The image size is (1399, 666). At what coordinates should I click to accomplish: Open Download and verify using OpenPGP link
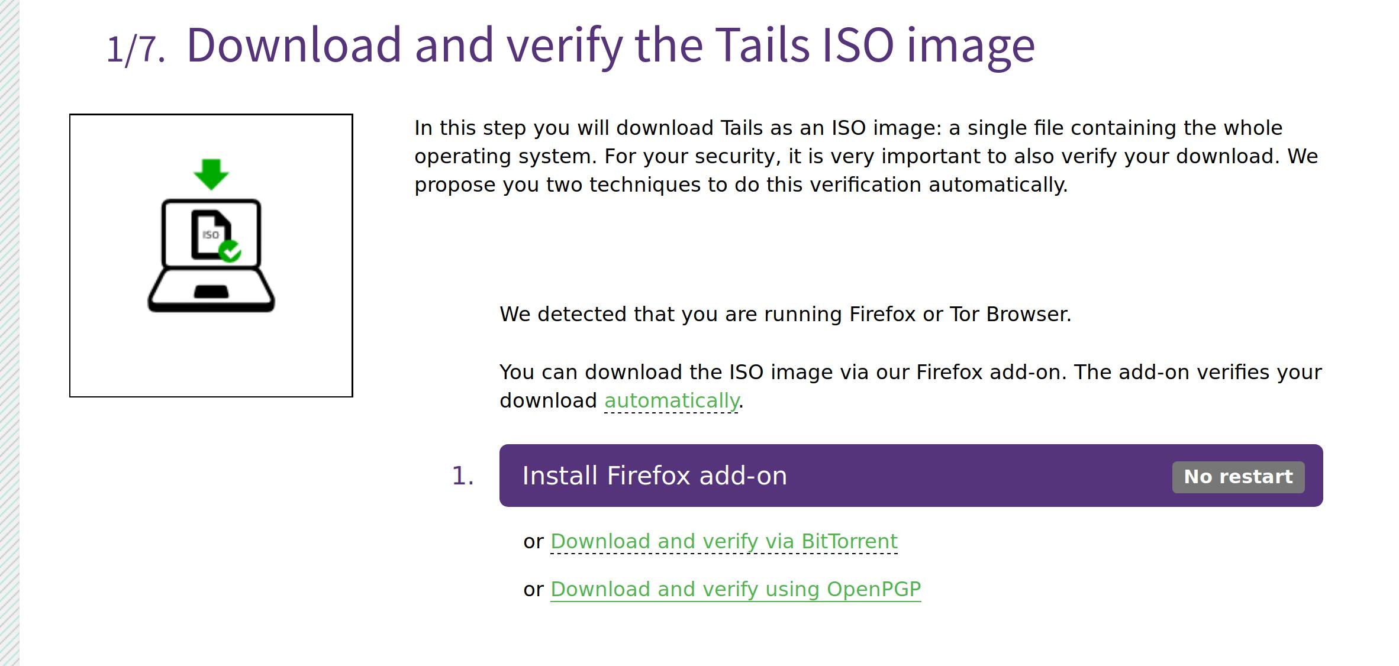pyautogui.click(x=736, y=590)
